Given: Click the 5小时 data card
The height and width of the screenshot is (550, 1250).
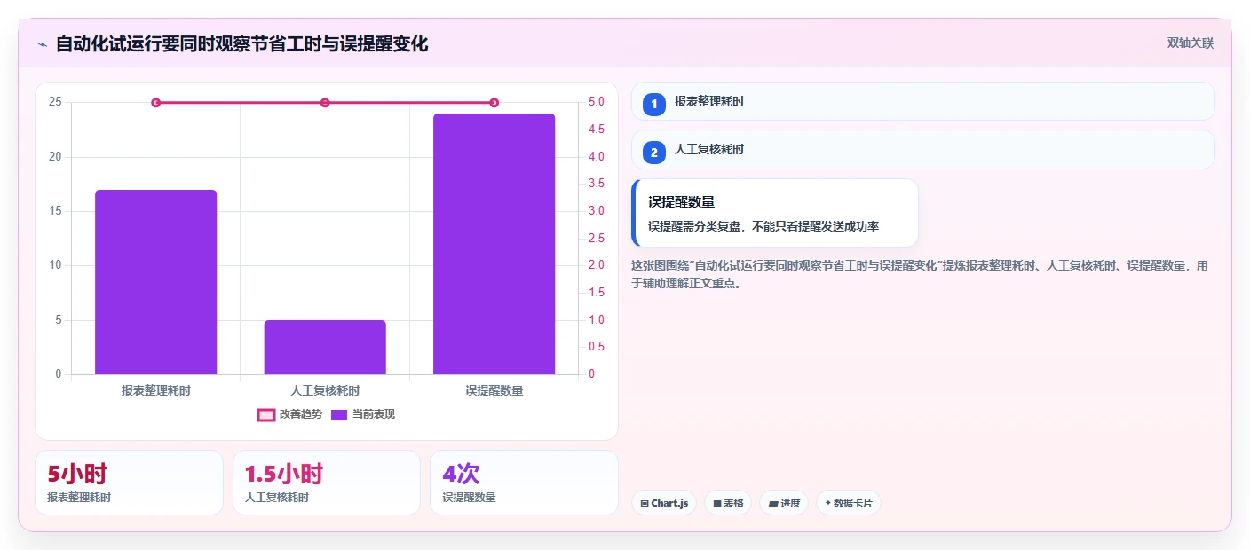Looking at the screenshot, I should [x=129, y=483].
